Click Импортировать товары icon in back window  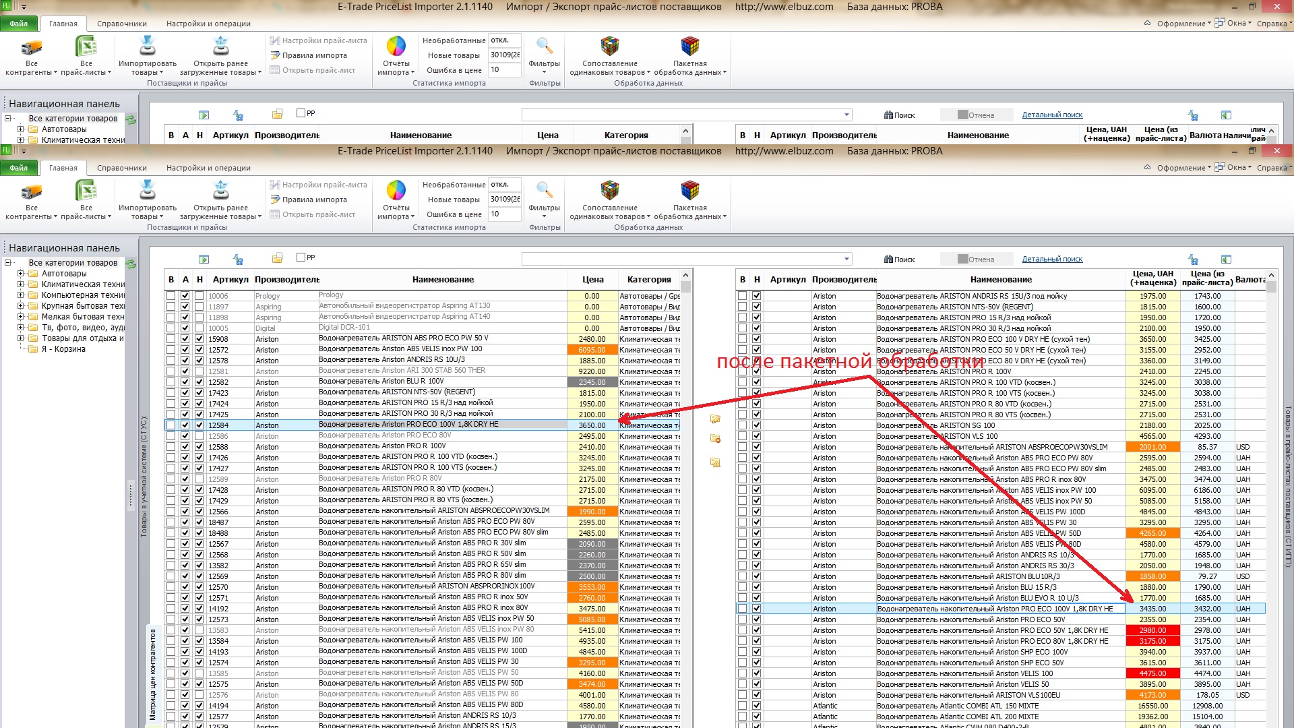point(147,46)
